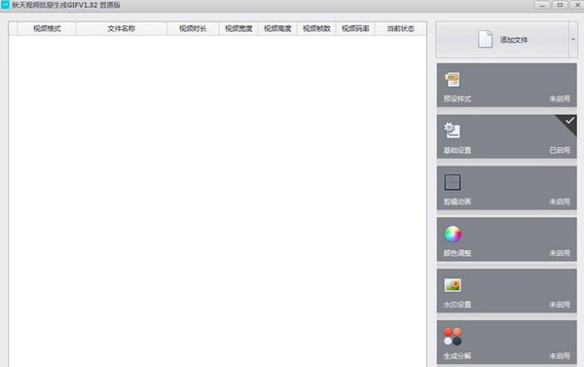This screenshot has width=584, height=367.
Task: Select the 基础设置 gear settings icon
Action: (453, 130)
